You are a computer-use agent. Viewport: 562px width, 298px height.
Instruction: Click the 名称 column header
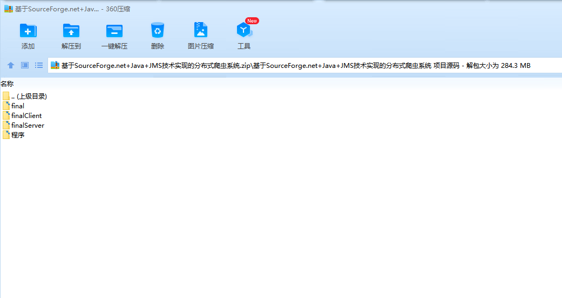[7, 84]
